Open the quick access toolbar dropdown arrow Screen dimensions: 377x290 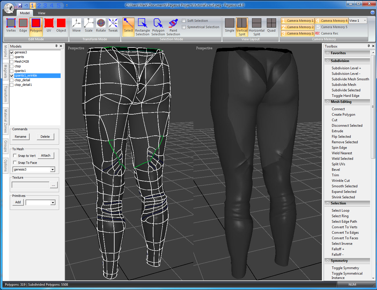pos(67,6)
